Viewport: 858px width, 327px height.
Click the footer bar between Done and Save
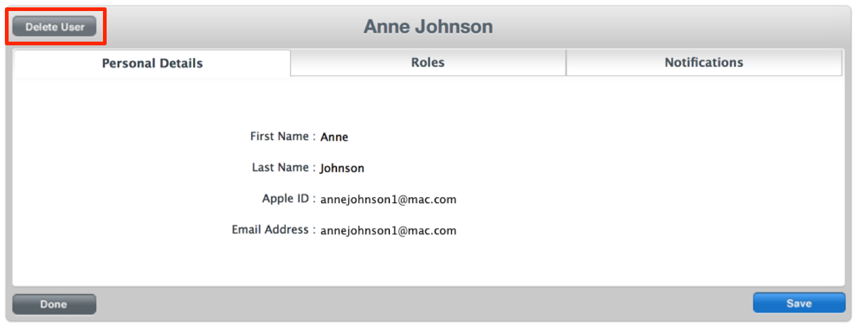coord(423,304)
